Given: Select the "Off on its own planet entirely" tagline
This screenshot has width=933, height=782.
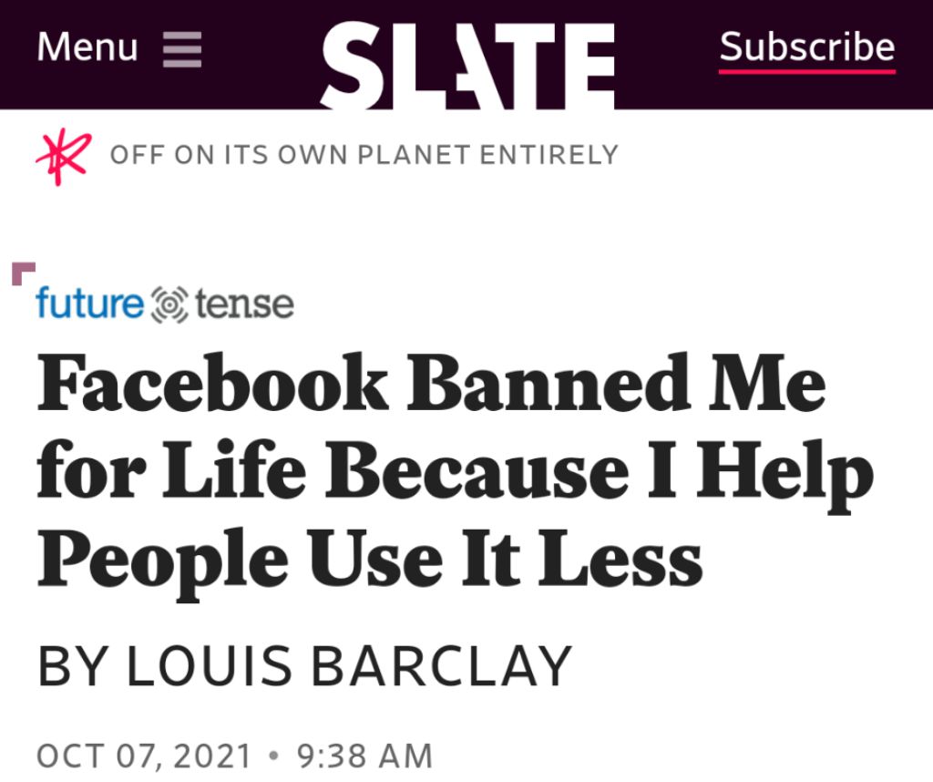Looking at the screenshot, I should (x=364, y=154).
